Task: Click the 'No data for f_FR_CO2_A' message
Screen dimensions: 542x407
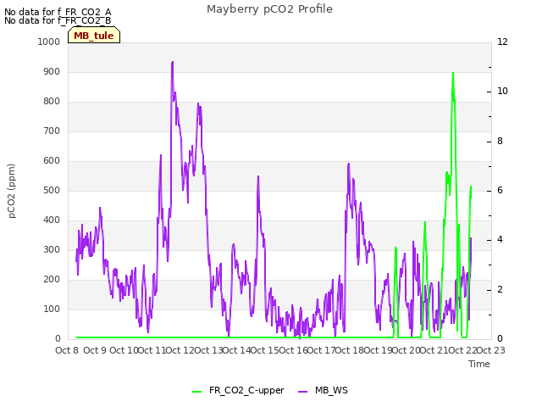Action: [x=58, y=12]
